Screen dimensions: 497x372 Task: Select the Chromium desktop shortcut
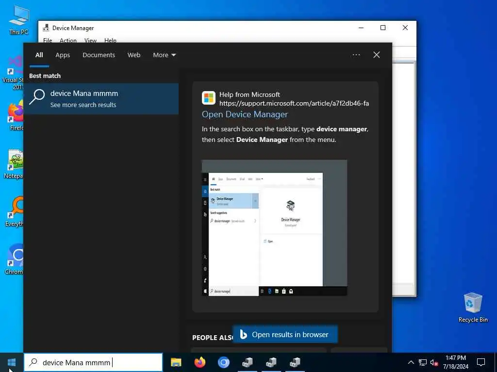click(x=14, y=260)
